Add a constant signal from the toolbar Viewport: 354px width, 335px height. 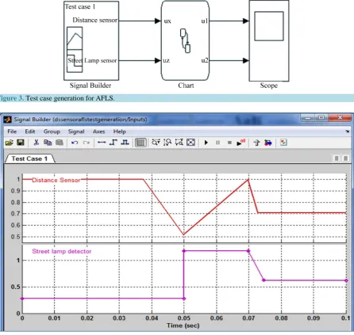102,143
